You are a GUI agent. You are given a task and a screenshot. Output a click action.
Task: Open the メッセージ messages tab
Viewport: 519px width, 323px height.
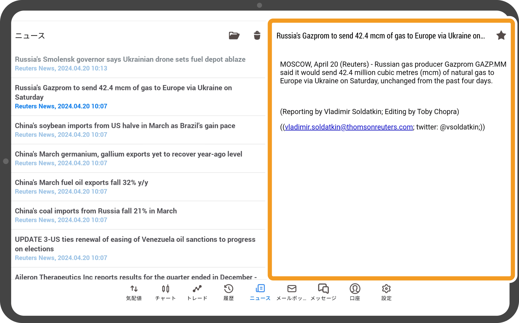click(323, 292)
